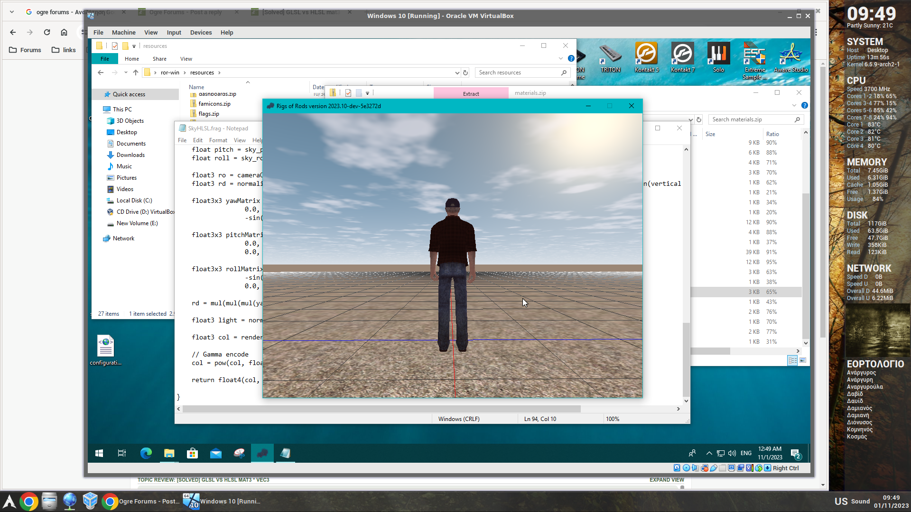The height and width of the screenshot is (512, 911).
Task: Expand the ribbon chevron in materials.zip window
Action: 794,105
